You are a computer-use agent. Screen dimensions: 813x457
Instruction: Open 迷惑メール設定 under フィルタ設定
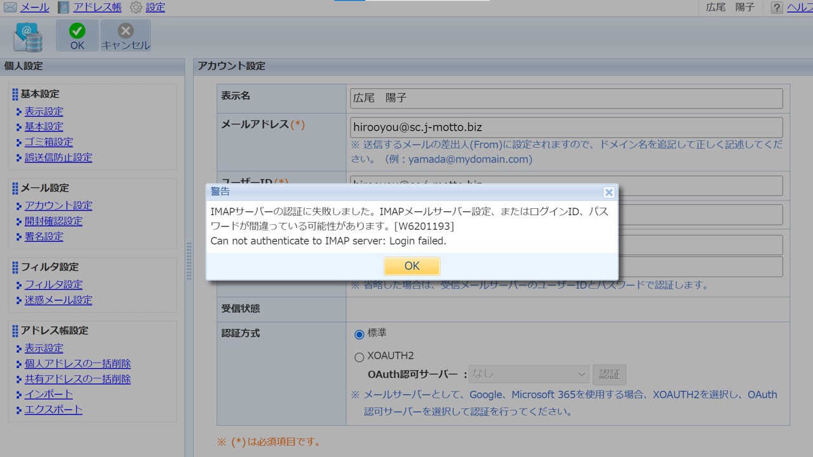(x=58, y=300)
